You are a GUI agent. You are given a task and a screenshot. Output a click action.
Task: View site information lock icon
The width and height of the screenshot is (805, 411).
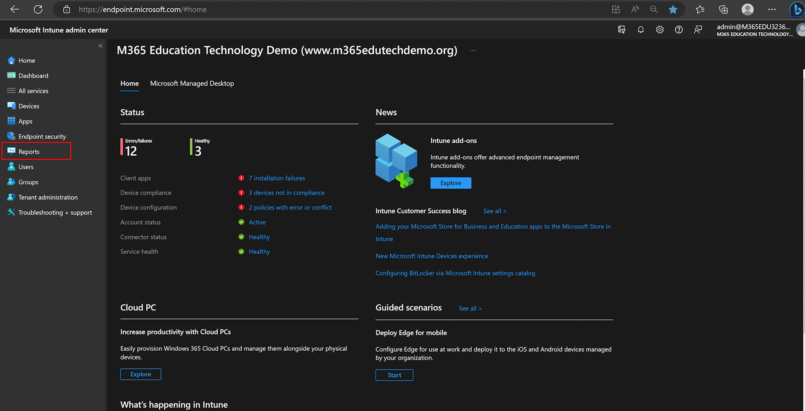(x=66, y=9)
